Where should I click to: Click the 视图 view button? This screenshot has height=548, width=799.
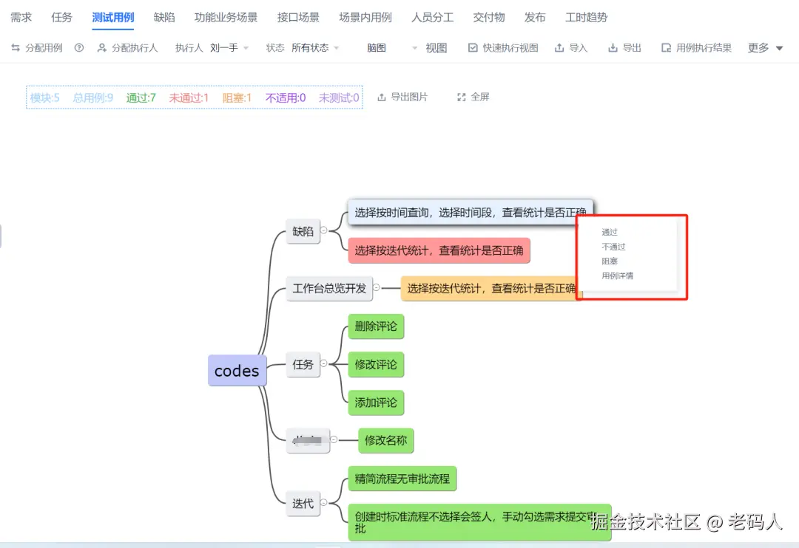point(436,47)
